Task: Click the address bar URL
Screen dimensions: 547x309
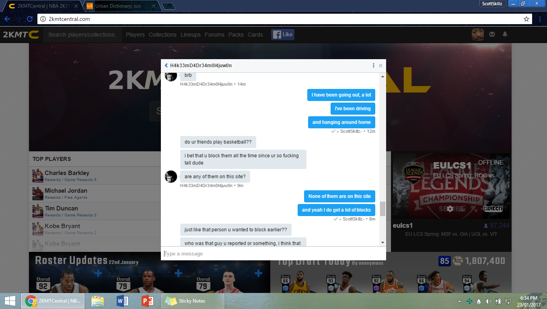Action: point(69,19)
